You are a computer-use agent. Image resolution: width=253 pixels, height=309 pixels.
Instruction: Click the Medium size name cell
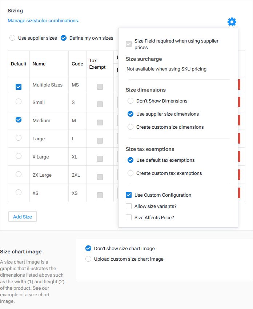(41, 120)
